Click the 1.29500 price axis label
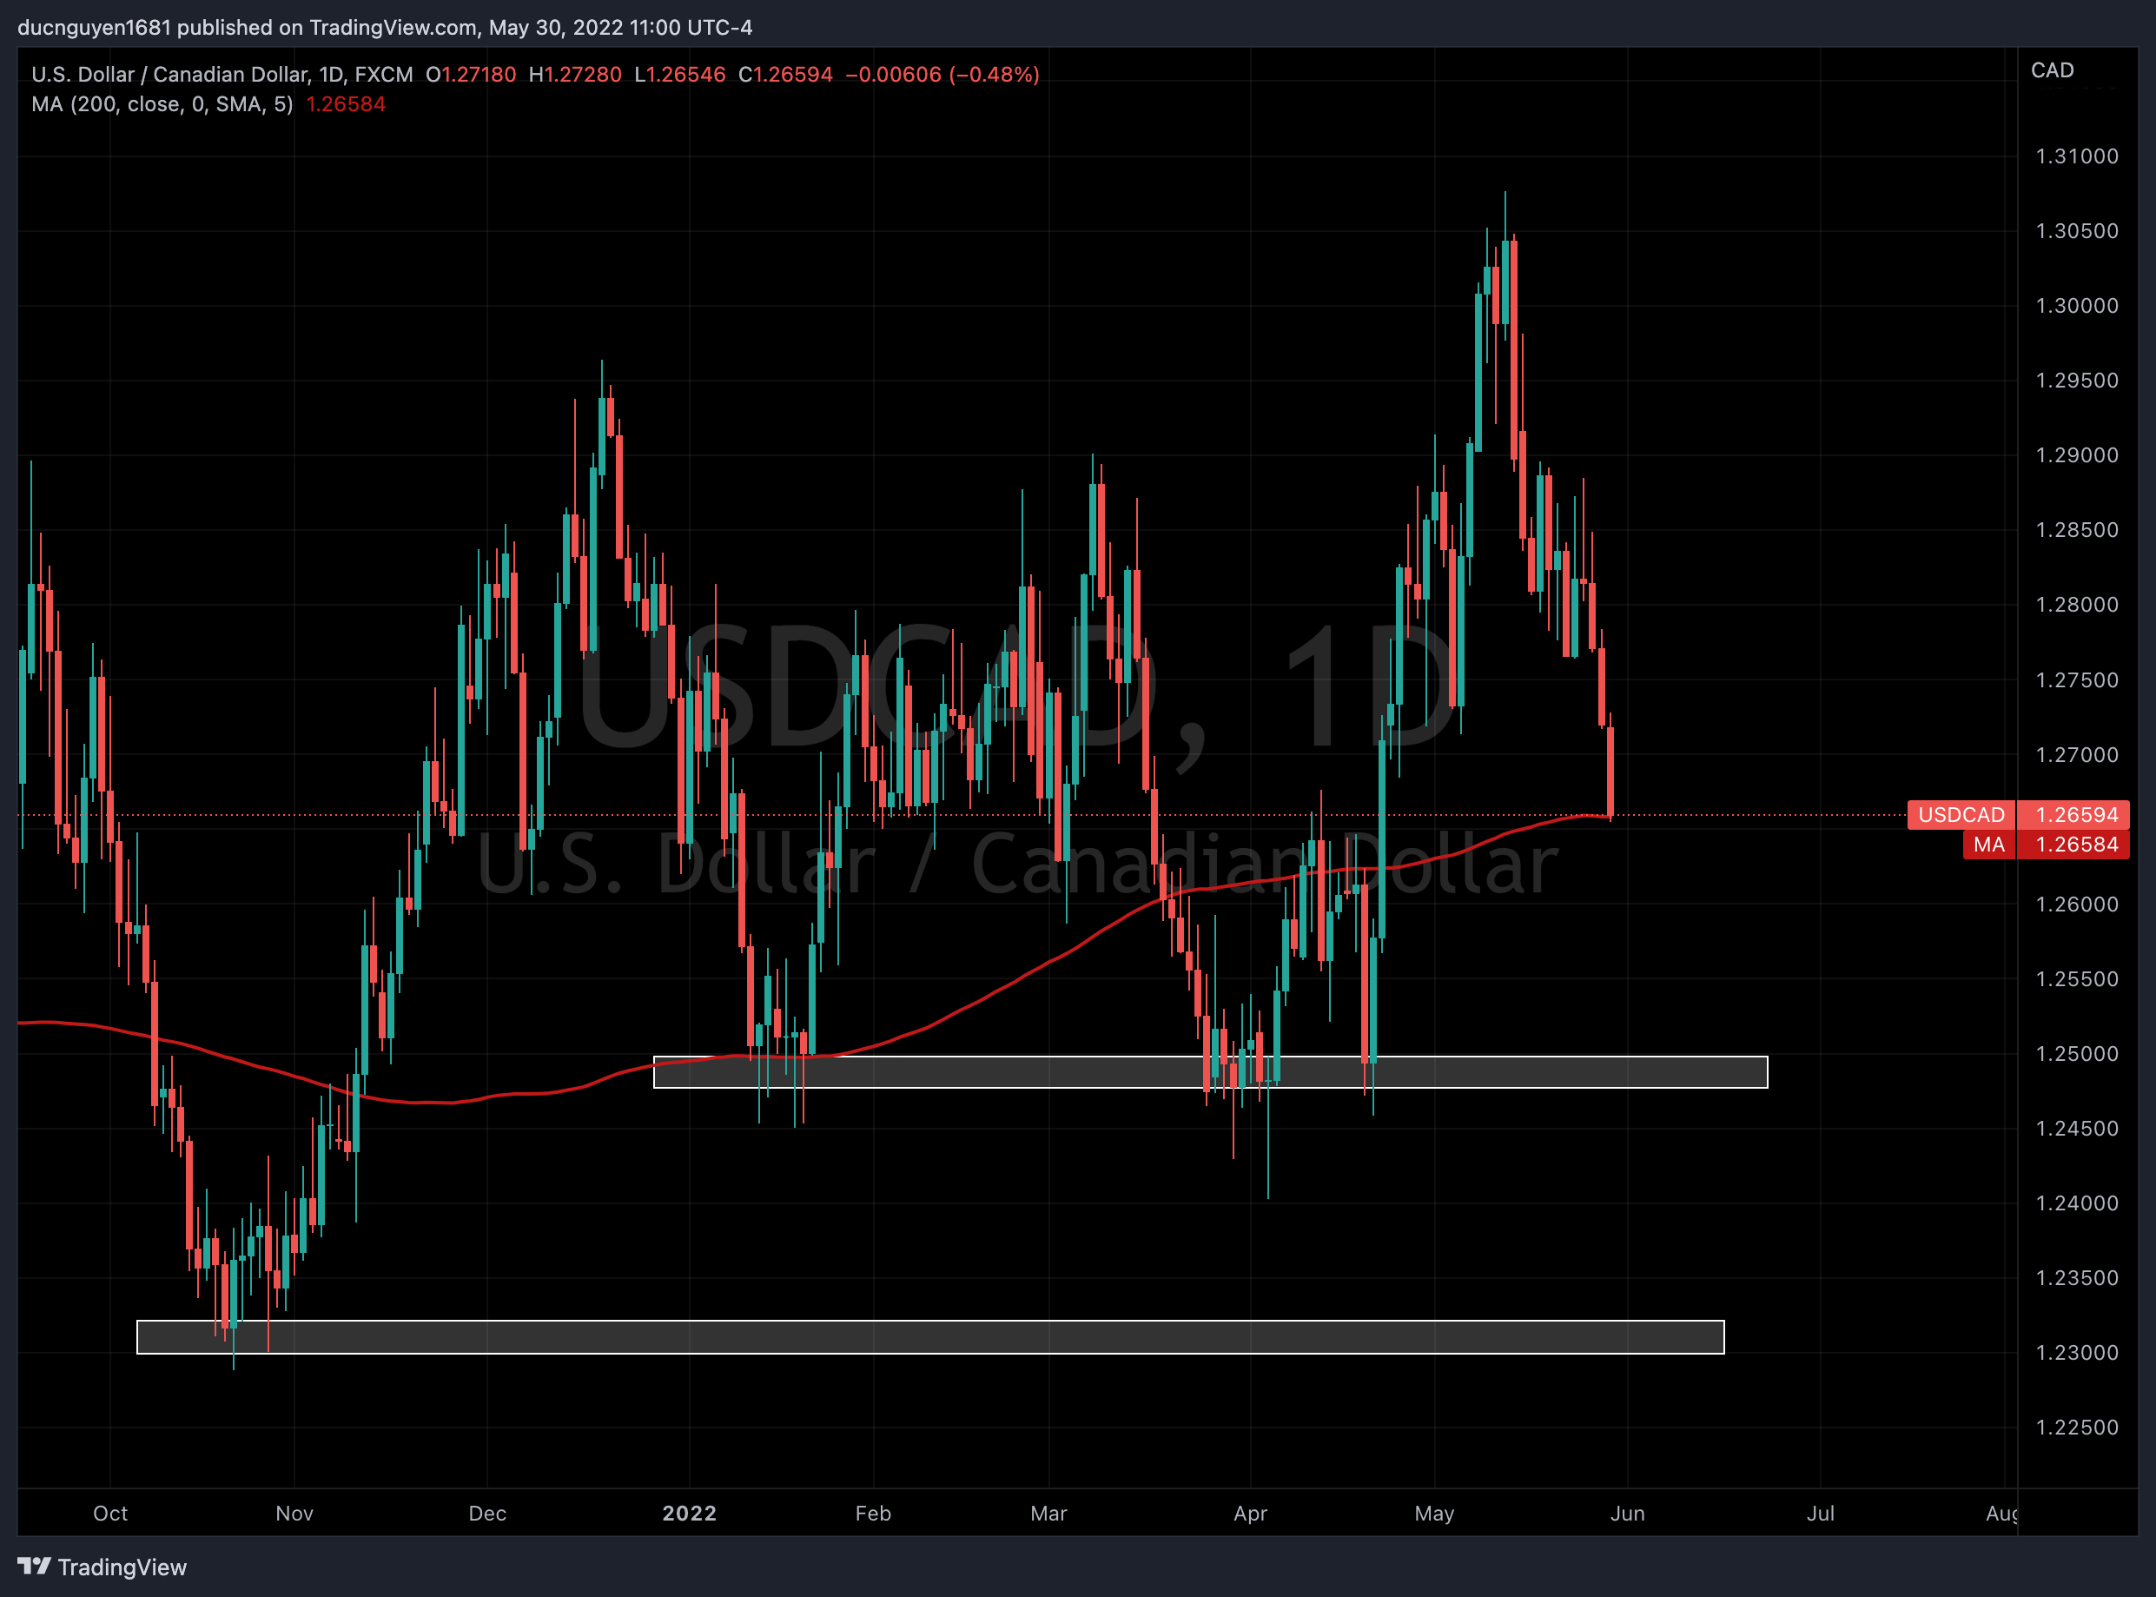Image resolution: width=2156 pixels, height=1597 pixels. click(2077, 381)
